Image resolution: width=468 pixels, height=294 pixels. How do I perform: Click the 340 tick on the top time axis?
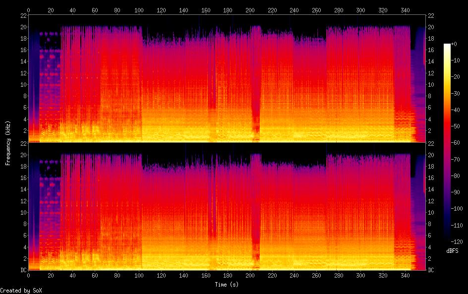[405, 10]
